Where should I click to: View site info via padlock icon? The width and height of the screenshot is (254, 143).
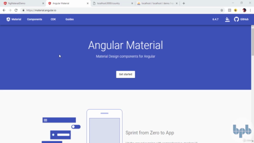coord(23,10)
